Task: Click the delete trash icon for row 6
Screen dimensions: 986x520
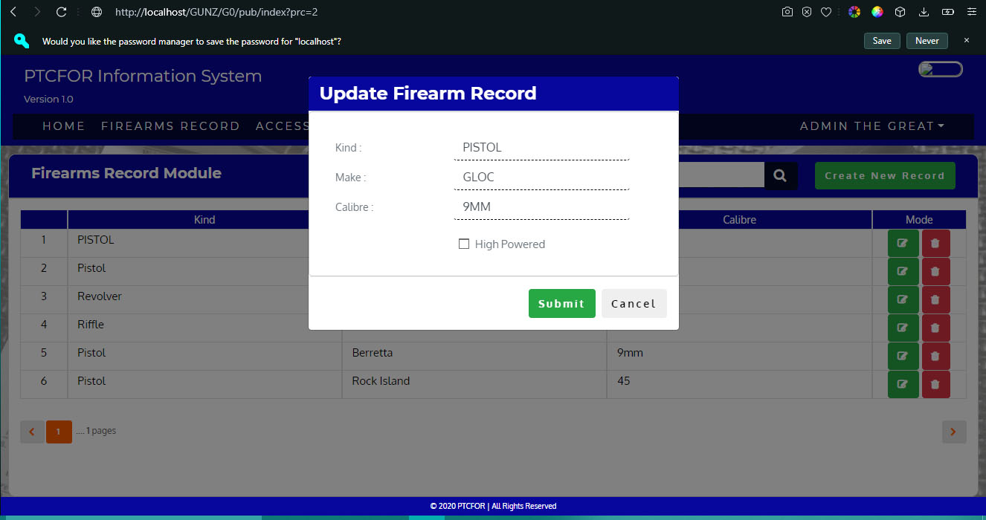Action: point(935,384)
